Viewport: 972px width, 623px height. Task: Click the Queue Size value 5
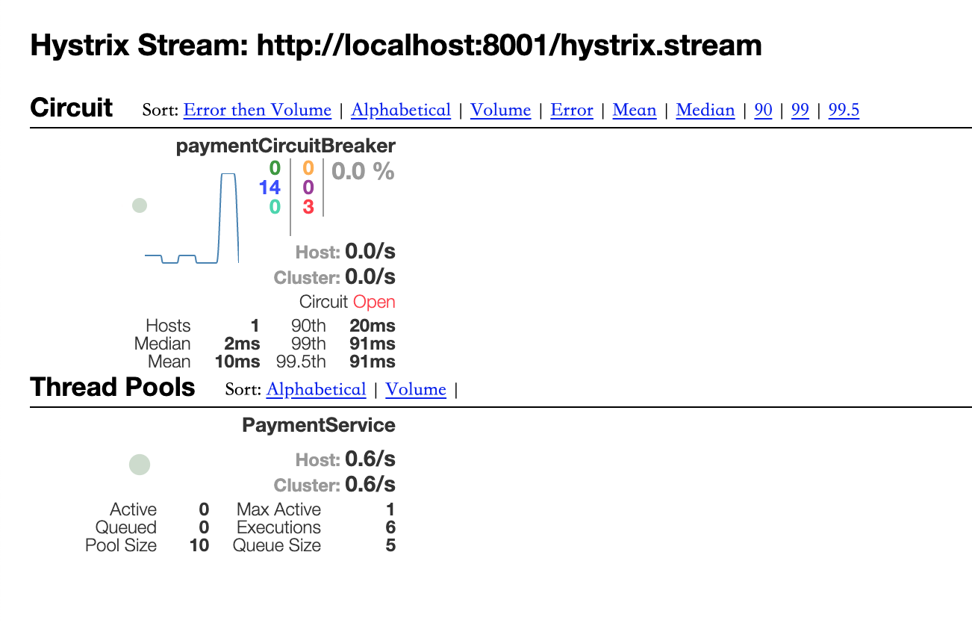[390, 545]
